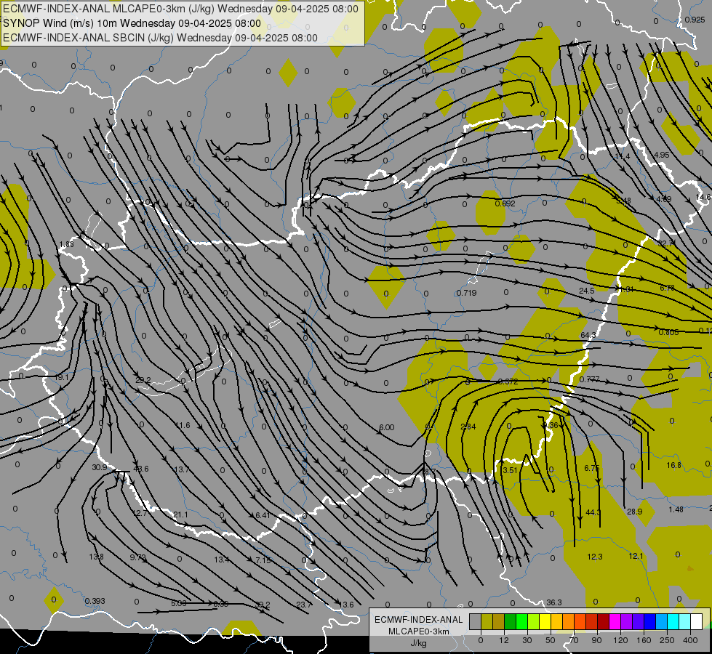712x654 pixels.
Task: Click the 0.925 value on the map
Action: 695,20
